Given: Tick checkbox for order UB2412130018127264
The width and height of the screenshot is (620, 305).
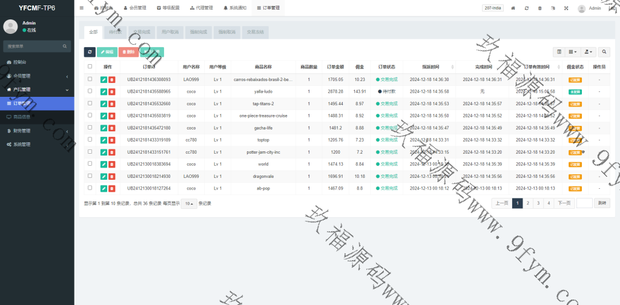Looking at the screenshot, I should tap(90, 188).
